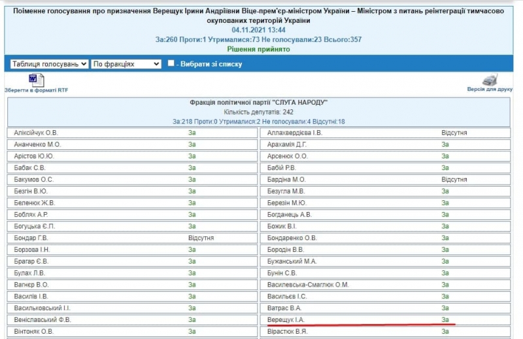
Task: Select the Бондар Г.В. entry
Action: (31, 238)
